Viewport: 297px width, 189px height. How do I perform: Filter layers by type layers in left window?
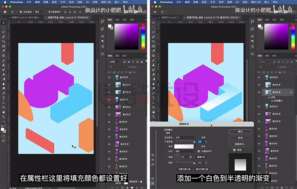(133, 62)
